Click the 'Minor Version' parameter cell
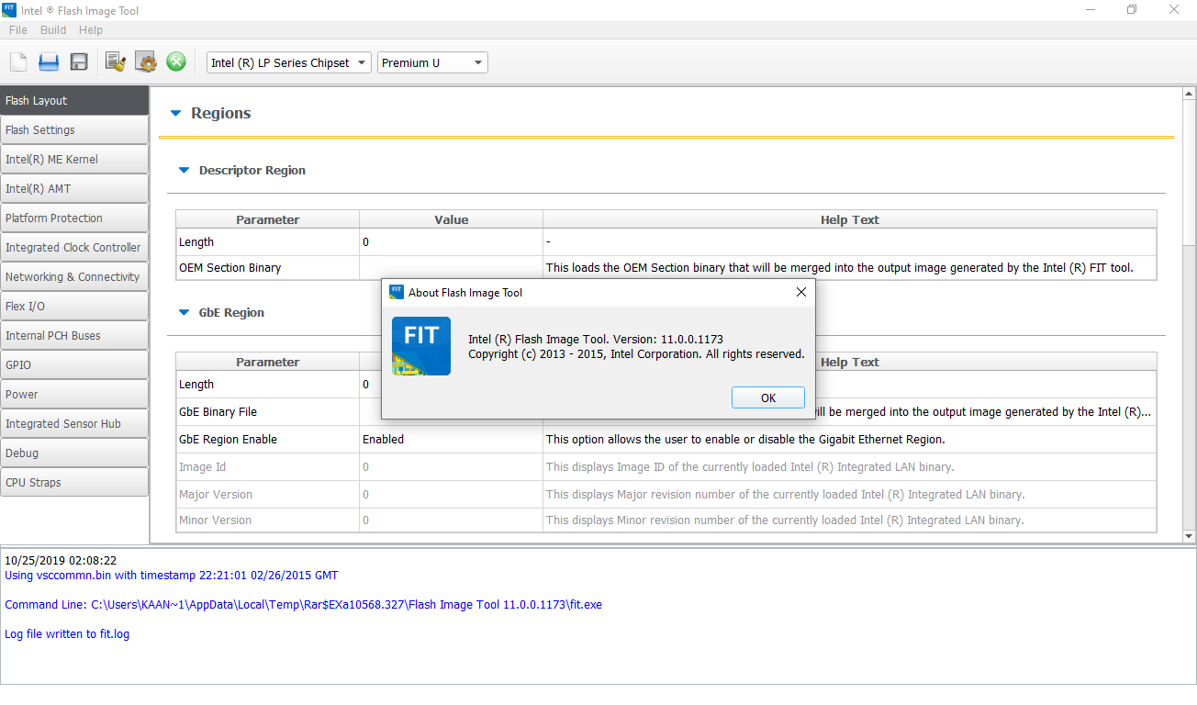 click(x=268, y=520)
